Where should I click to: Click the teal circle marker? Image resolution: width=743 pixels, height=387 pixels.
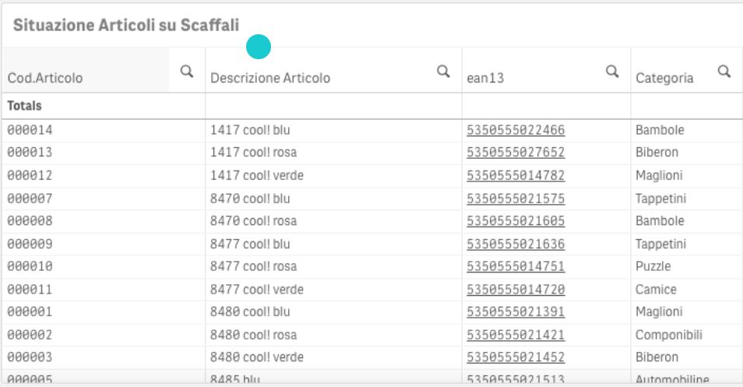click(259, 48)
